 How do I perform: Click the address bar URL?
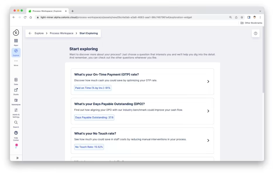tap(116, 17)
